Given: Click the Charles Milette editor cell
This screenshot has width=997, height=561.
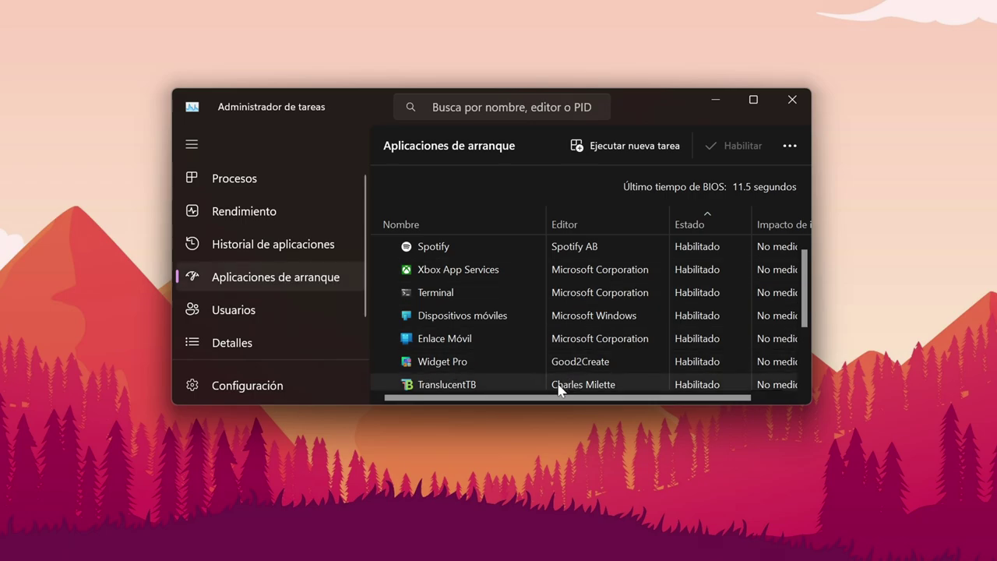Looking at the screenshot, I should pos(583,384).
